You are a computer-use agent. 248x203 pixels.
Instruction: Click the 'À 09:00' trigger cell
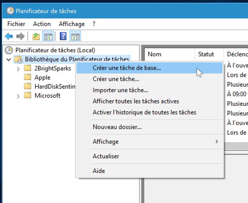click(237, 94)
